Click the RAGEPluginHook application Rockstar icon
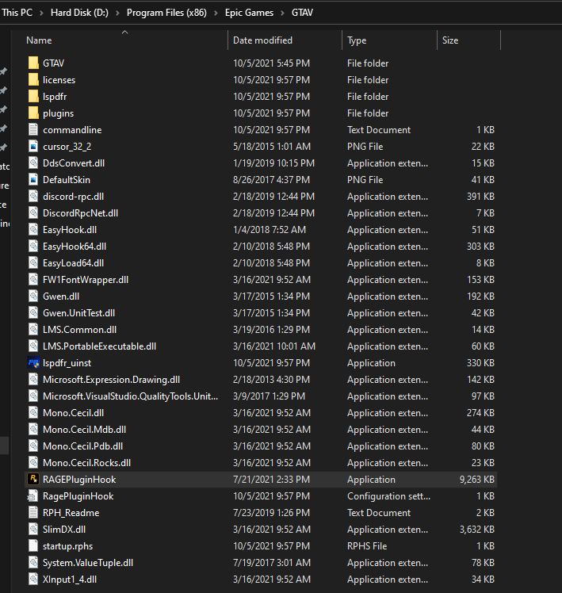The height and width of the screenshot is (593, 562). pyautogui.click(x=33, y=479)
